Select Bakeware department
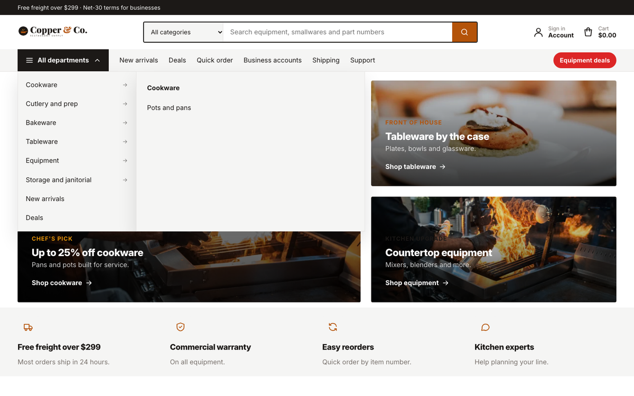Screen dimensions: 634x396 click(x=77, y=123)
